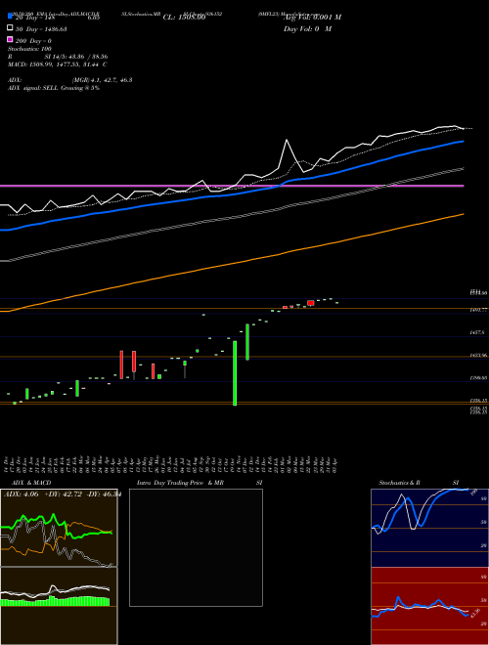The height and width of the screenshot is (645, 489).
Task: Click the 'SI 14/3: 43.36 / 38.56' value
Action: click(x=75, y=57)
